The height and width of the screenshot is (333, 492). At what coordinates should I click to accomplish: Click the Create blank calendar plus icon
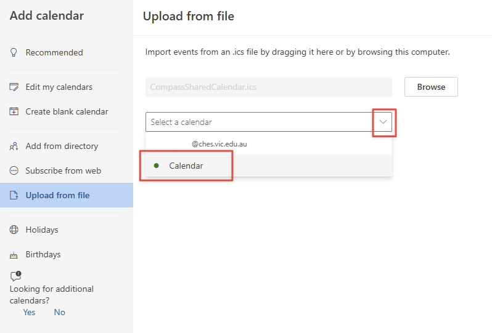[x=14, y=112]
